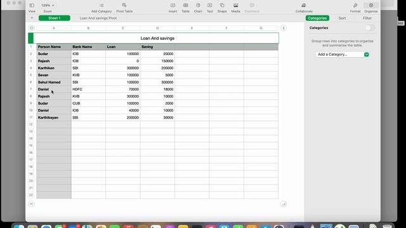406x228 pixels.
Task: Select the Loan header cell
Action: click(x=122, y=47)
